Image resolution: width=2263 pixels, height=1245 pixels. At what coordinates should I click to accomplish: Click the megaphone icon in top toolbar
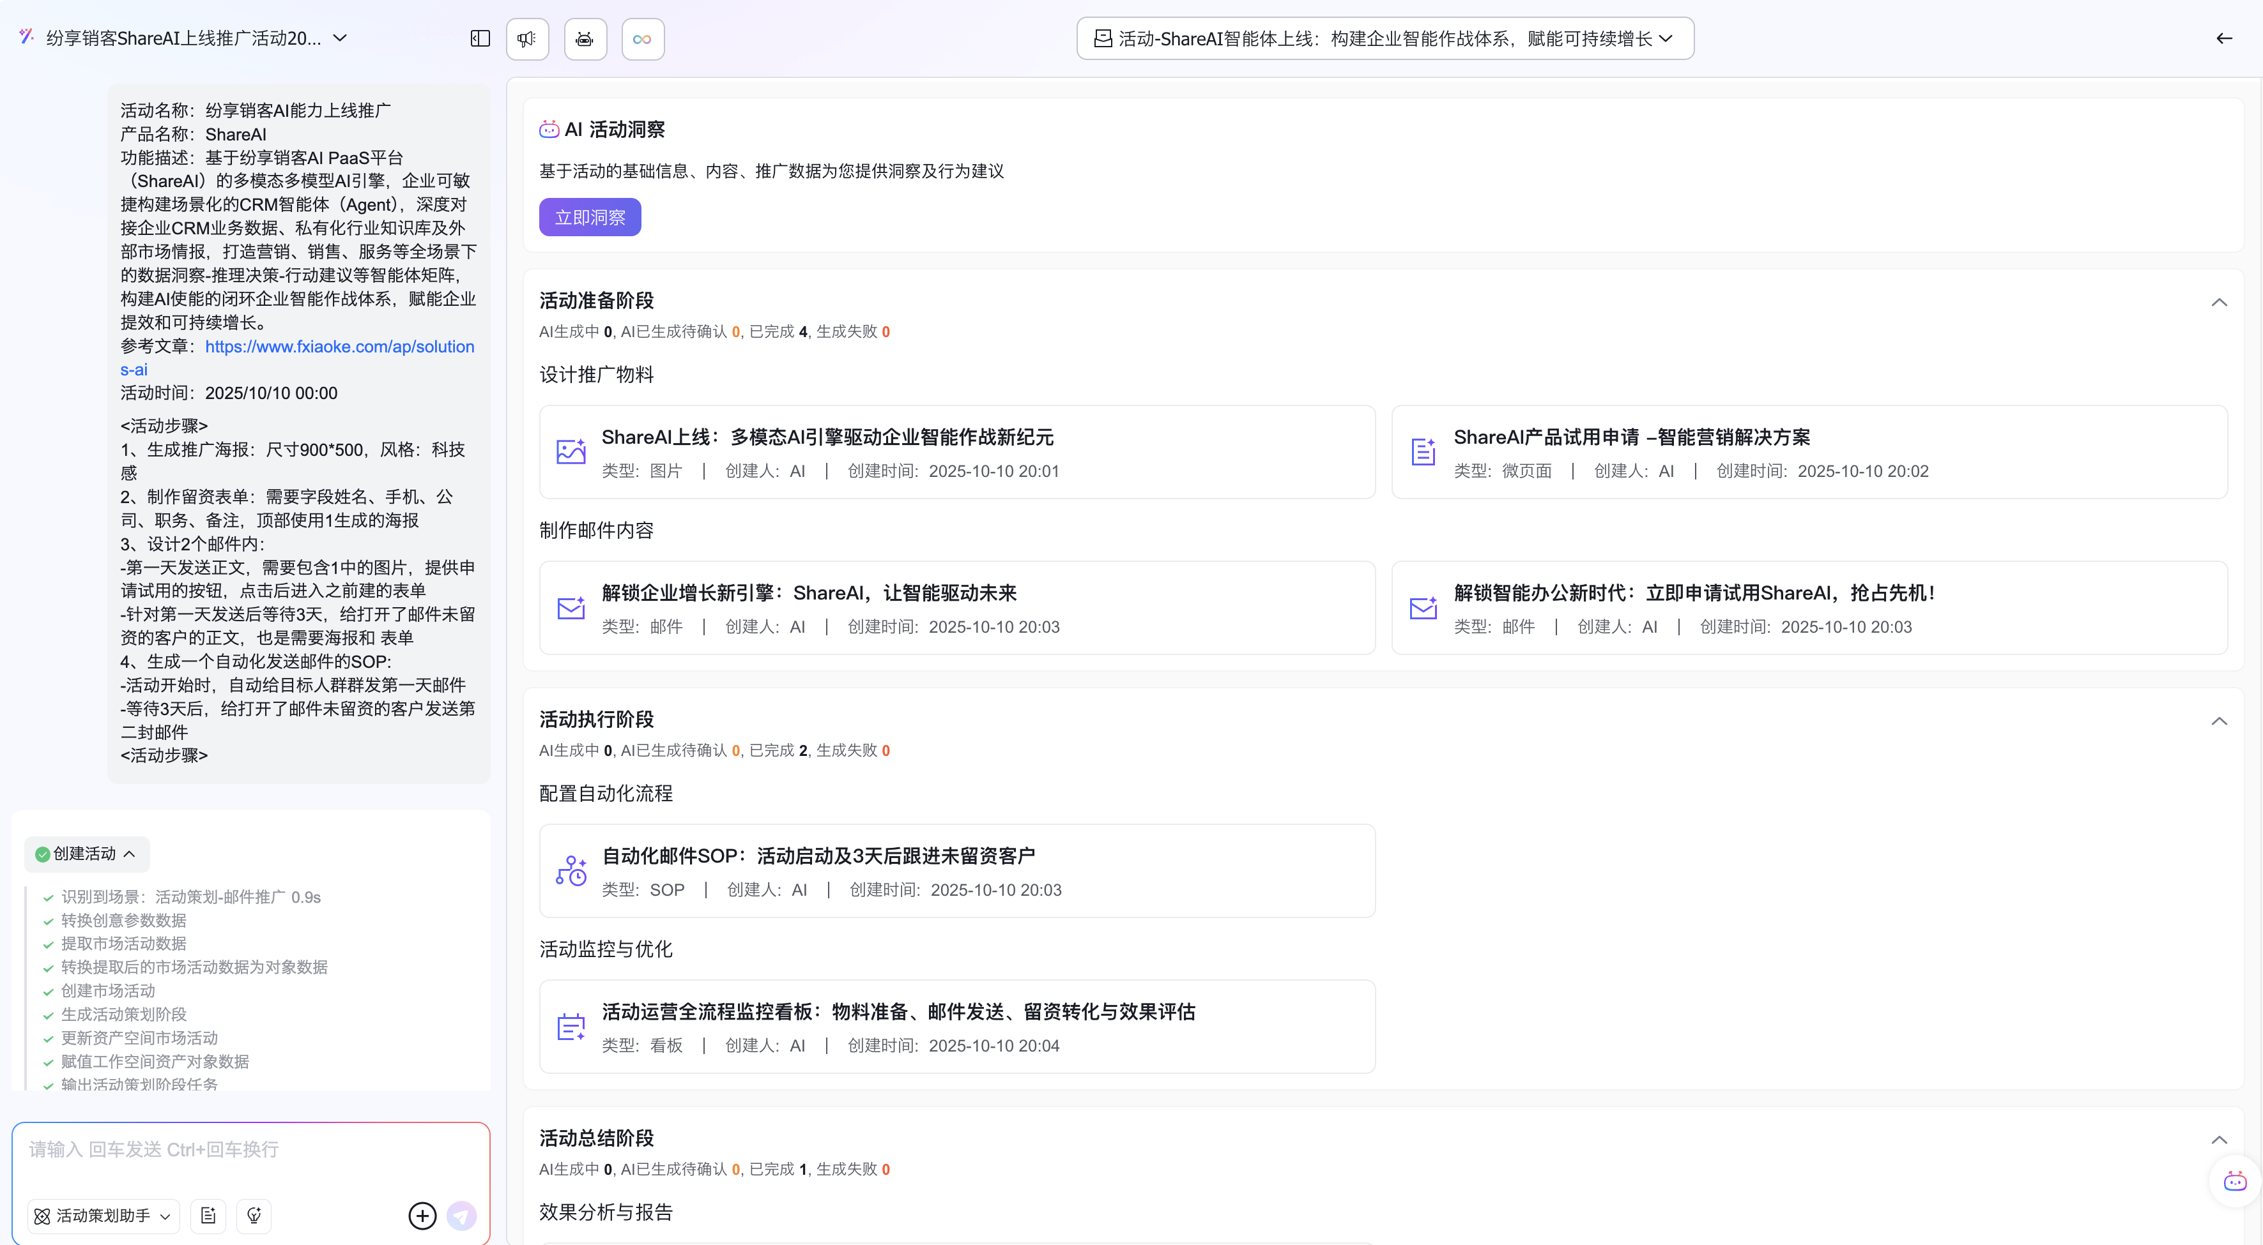click(527, 39)
